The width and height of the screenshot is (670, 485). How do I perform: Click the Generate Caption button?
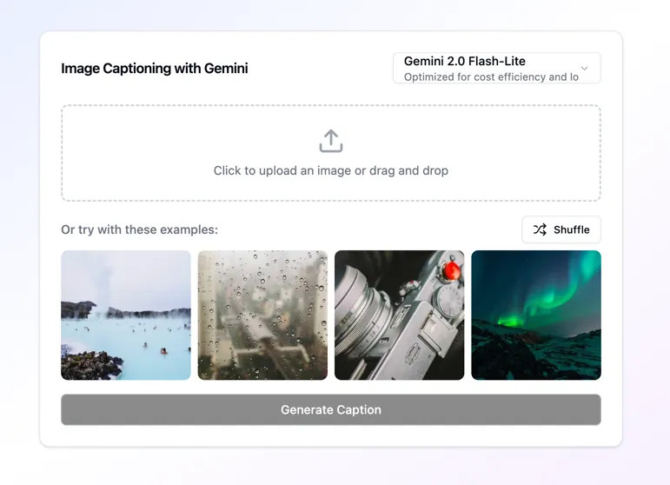click(330, 409)
